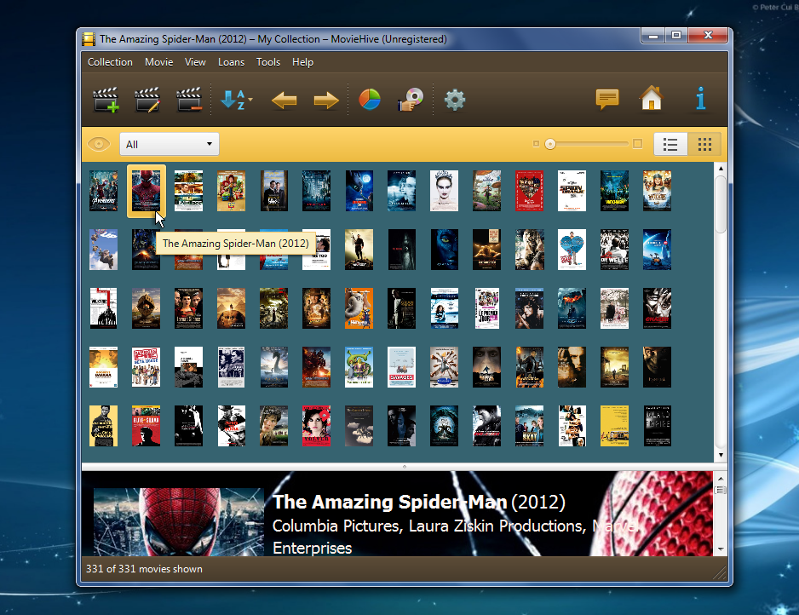Select the Shrek green characters poster

pos(359,367)
